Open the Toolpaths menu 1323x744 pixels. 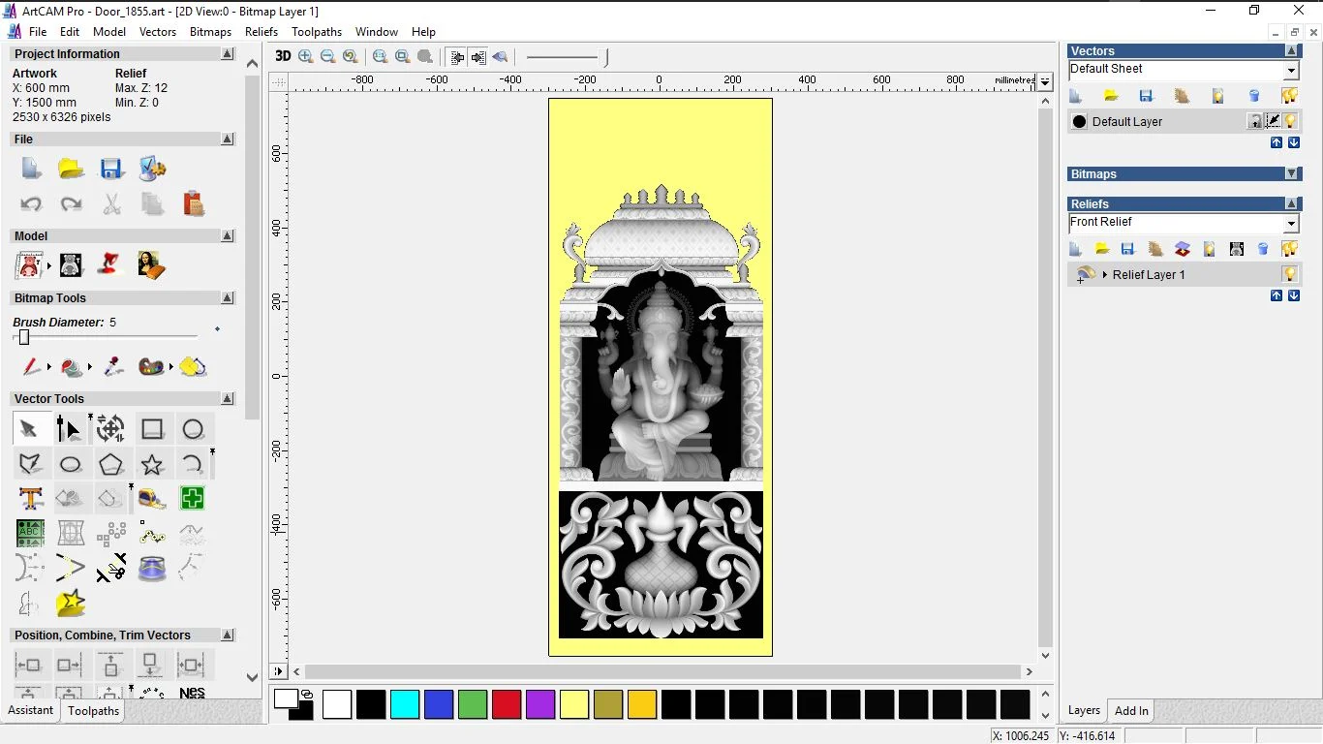(x=317, y=31)
